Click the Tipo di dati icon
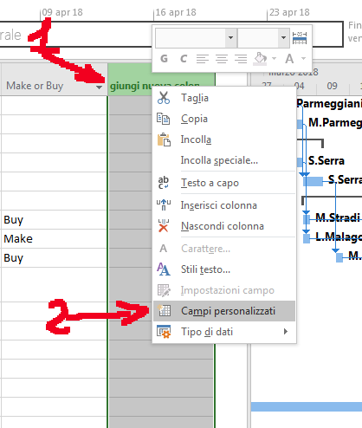Image resolution: width=362 pixels, height=428 pixels. (x=164, y=332)
